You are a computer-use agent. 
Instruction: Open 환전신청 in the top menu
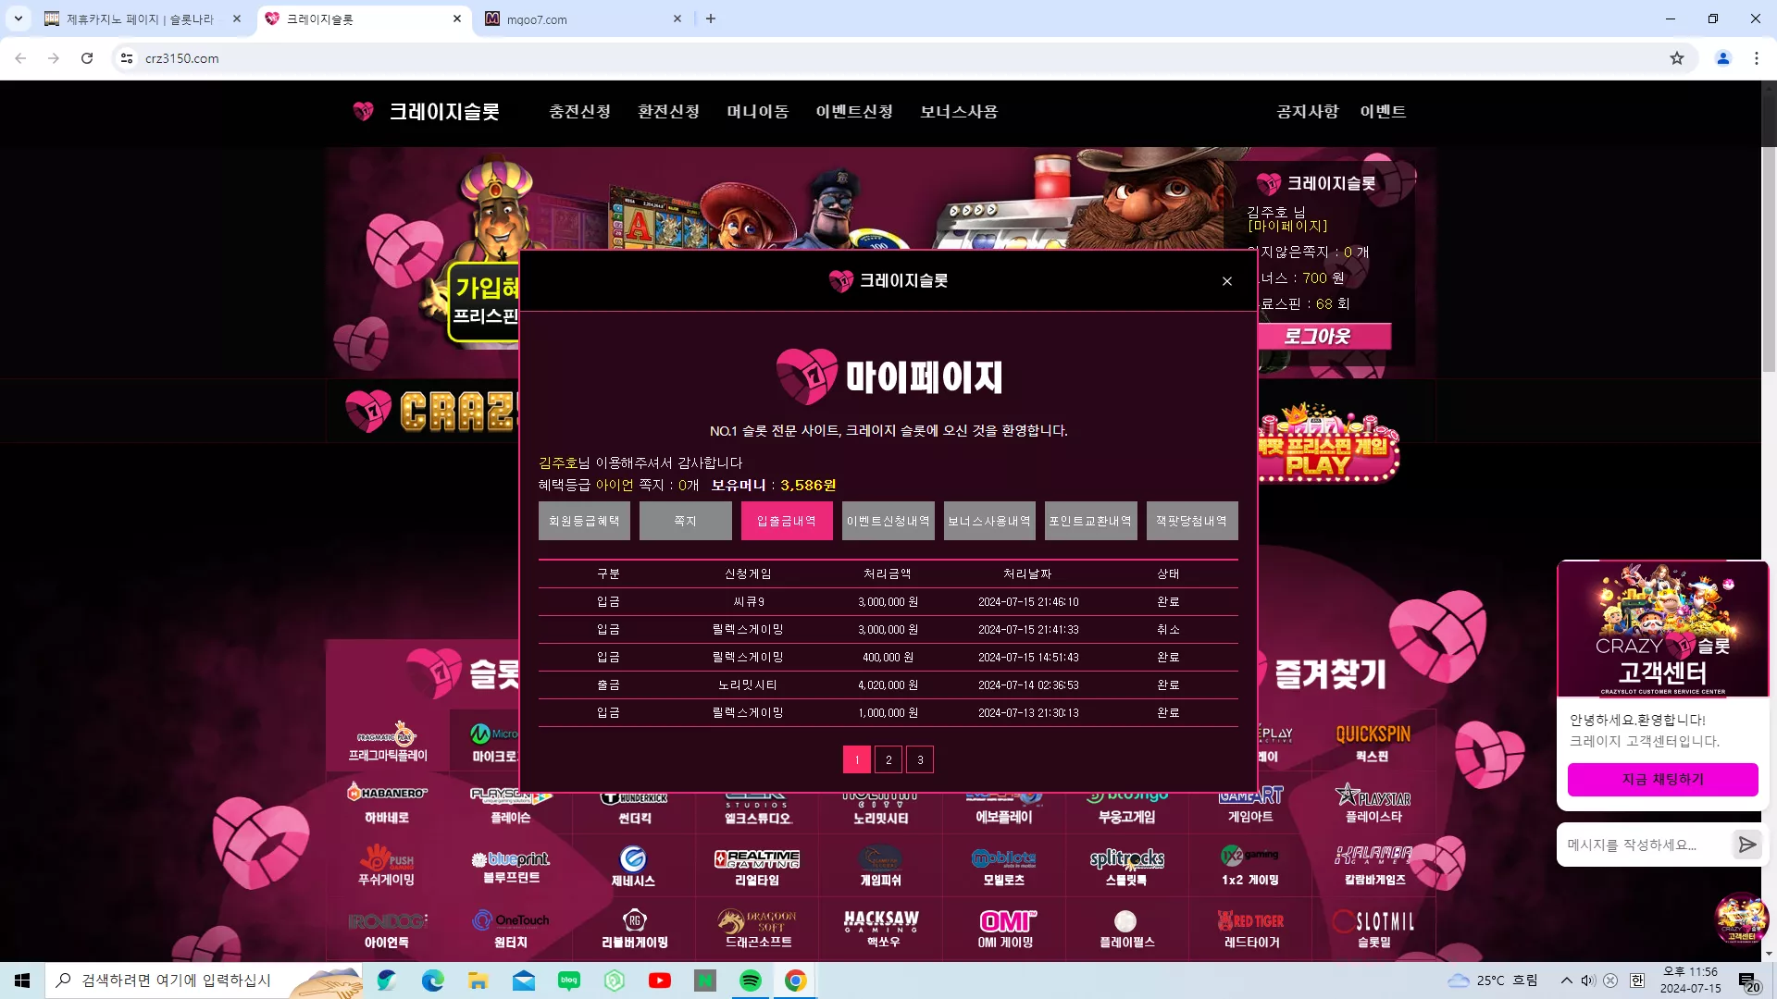click(x=669, y=112)
